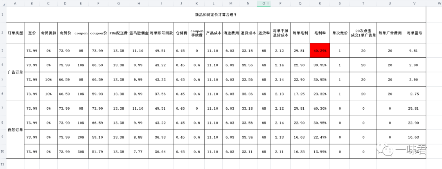Screen dimensions: 442x169
Task: Click the 每单平摊退货成本 header cell
Action: coord(280,33)
